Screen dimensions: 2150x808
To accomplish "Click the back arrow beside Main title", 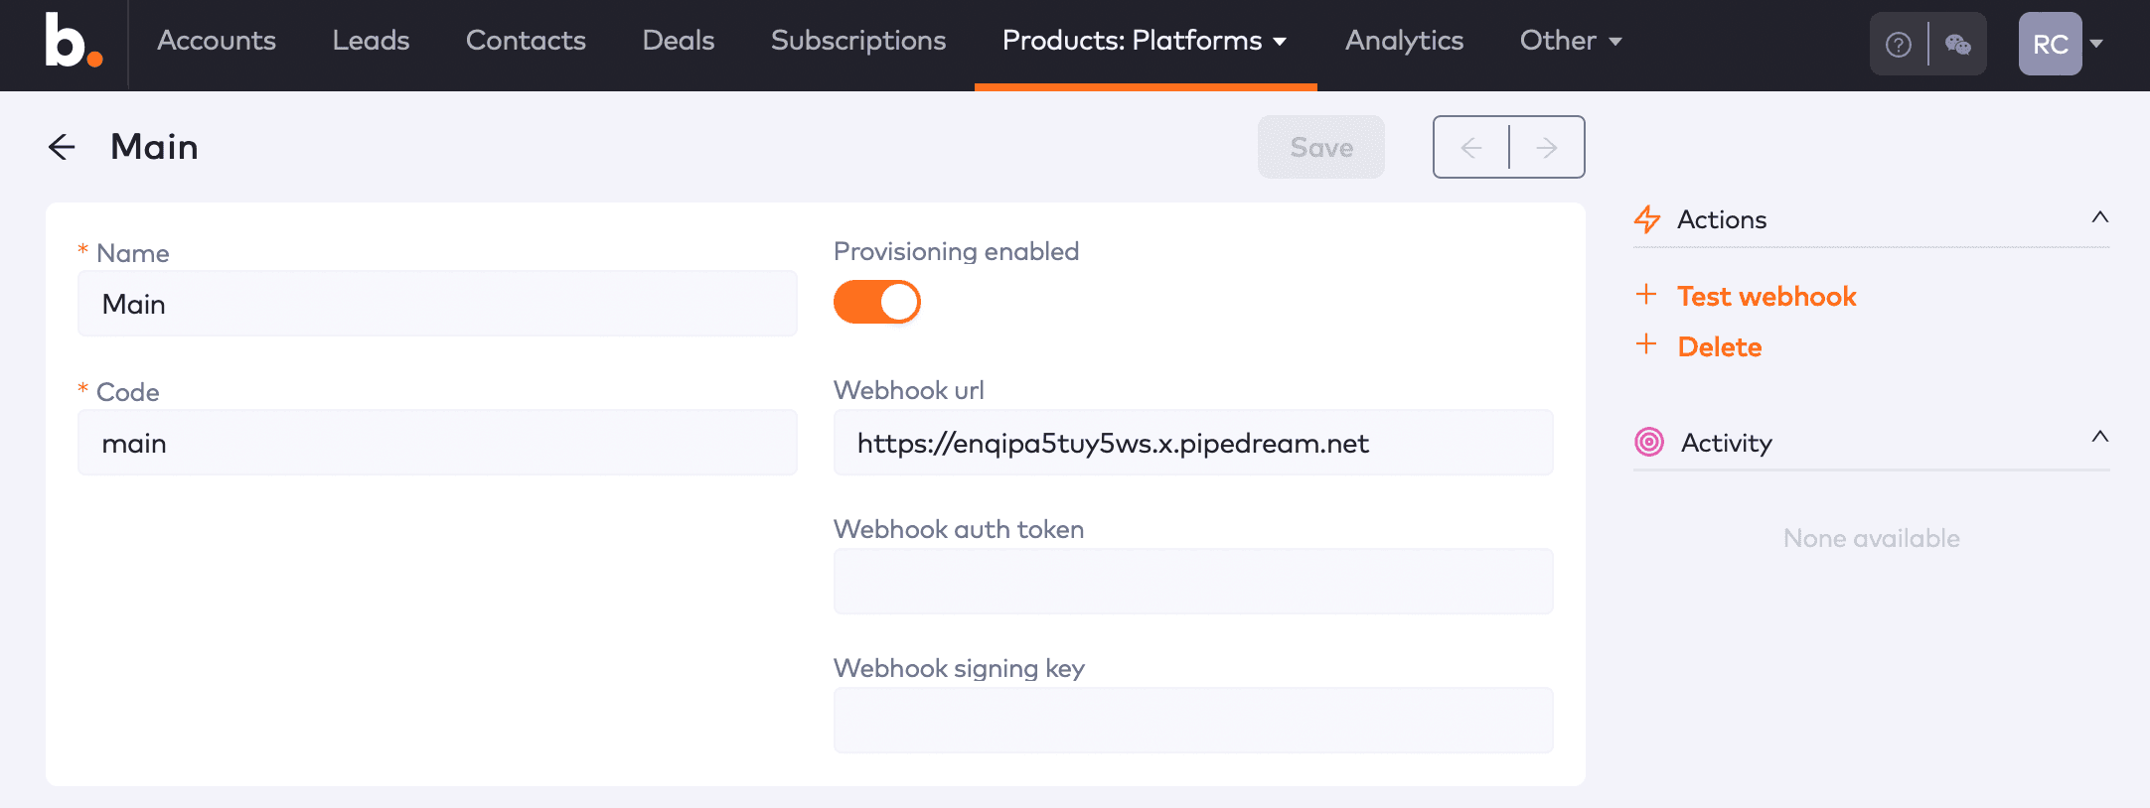I will [x=62, y=147].
